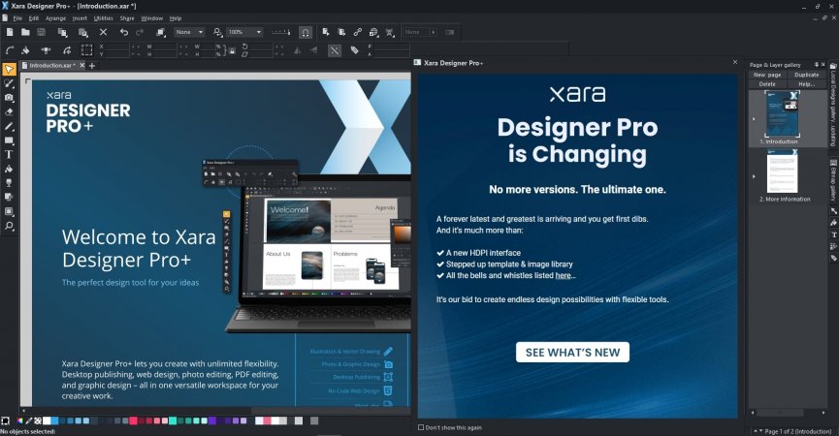Select the Rectangle shape tool
The height and width of the screenshot is (436, 839).
[x=9, y=141]
